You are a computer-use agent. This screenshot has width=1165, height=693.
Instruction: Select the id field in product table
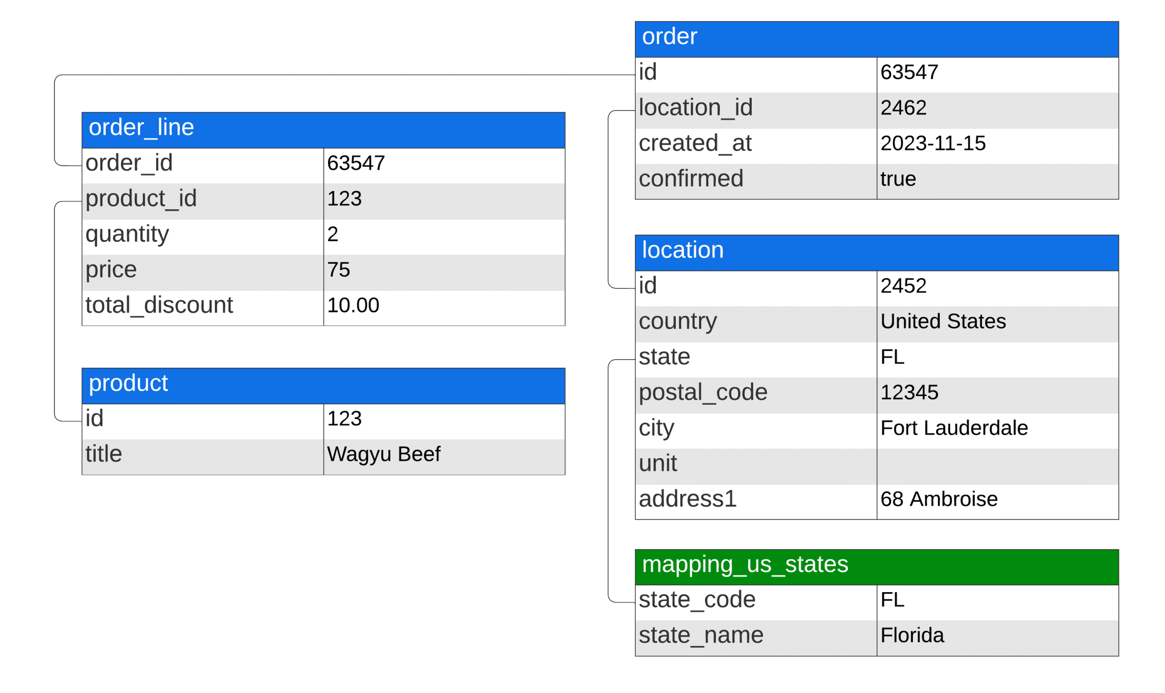point(94,417)
